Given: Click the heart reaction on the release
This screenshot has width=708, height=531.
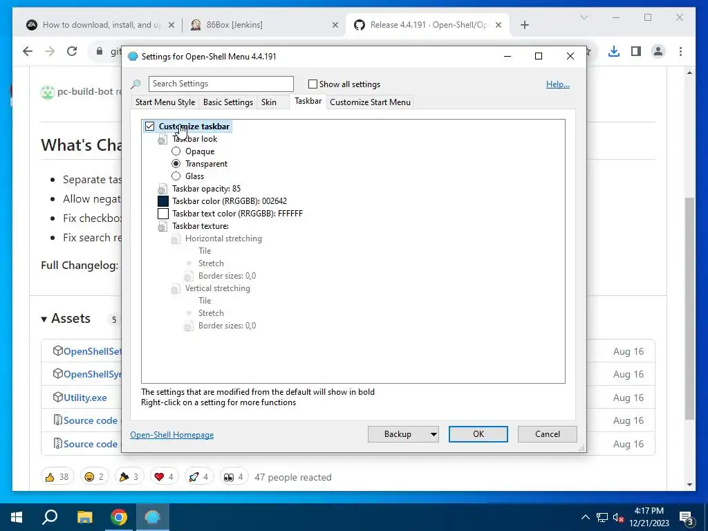Looking at the screenshot, I should 165,477.
